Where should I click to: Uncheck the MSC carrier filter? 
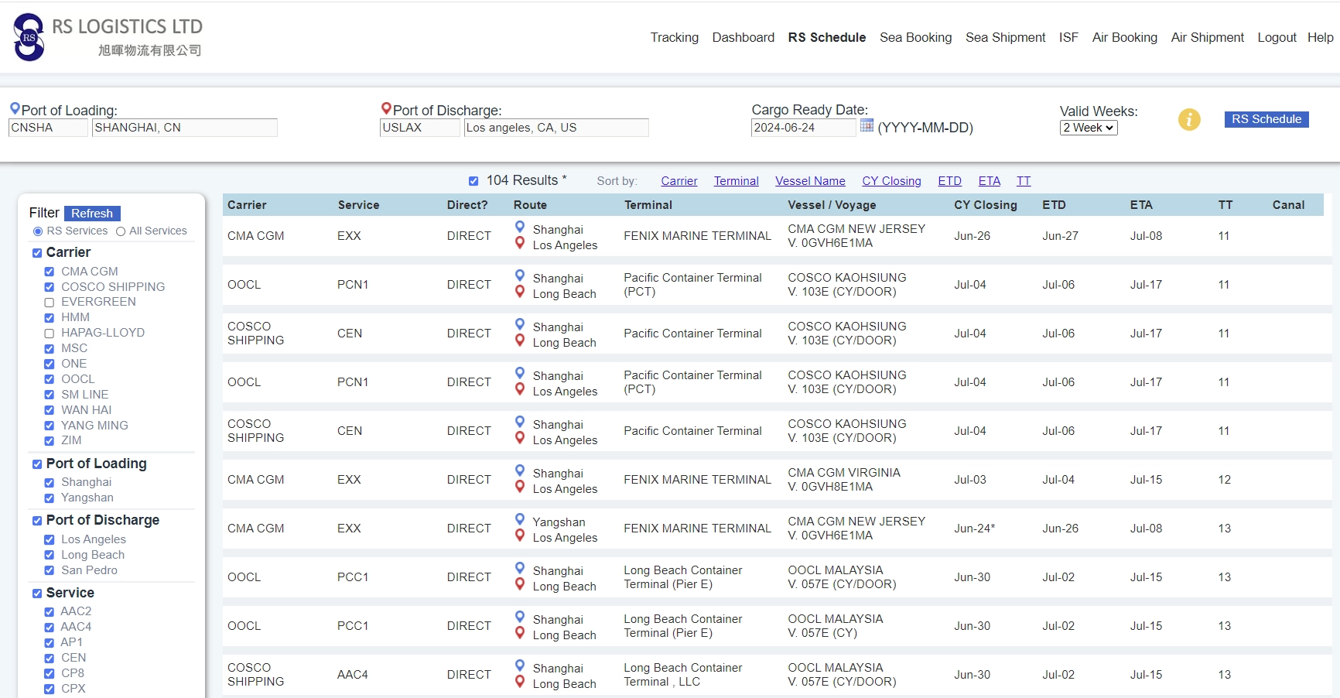pyautogui.click(x=50, y=349)
